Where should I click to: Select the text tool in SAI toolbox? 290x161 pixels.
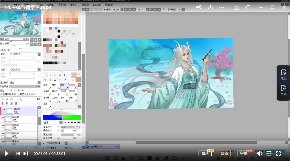(64, 75)
